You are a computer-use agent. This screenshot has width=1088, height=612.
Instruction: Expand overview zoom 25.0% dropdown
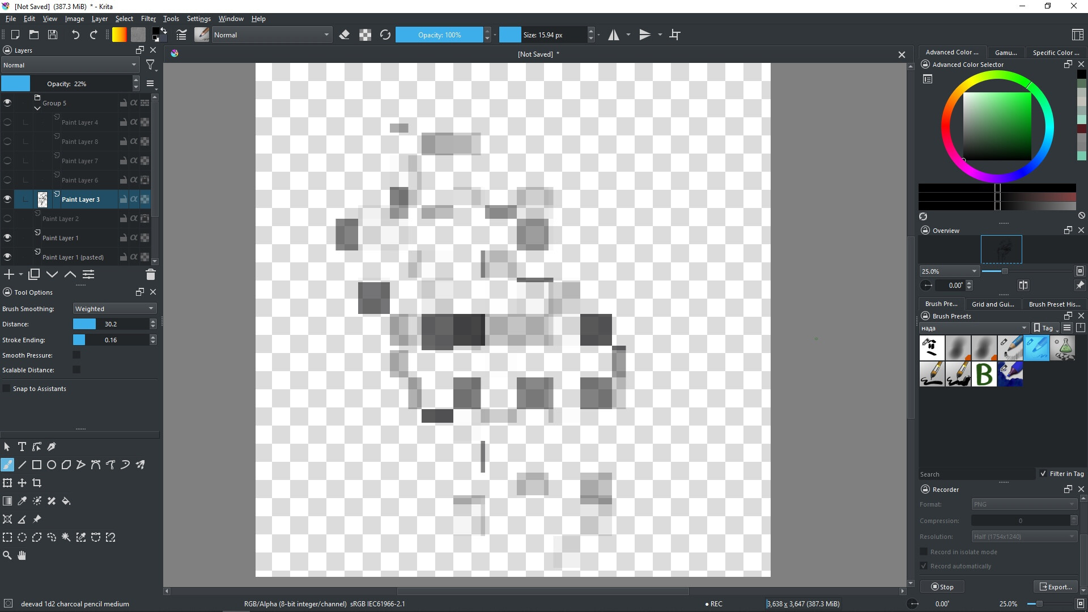(949, 271)
